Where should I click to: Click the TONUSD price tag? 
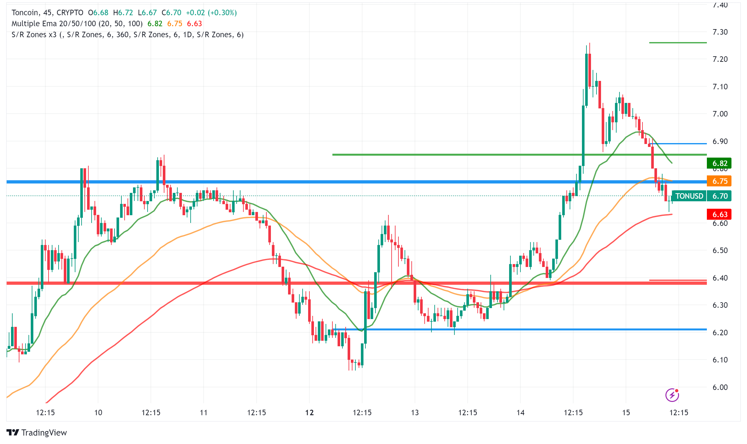(689, 196)
